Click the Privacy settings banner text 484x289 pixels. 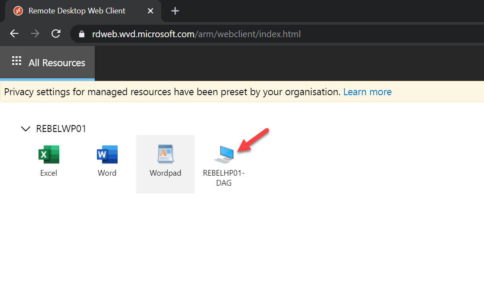[x=172, y=92]
